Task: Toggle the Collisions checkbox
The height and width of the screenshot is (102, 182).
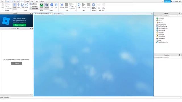Action: (33, 4)
